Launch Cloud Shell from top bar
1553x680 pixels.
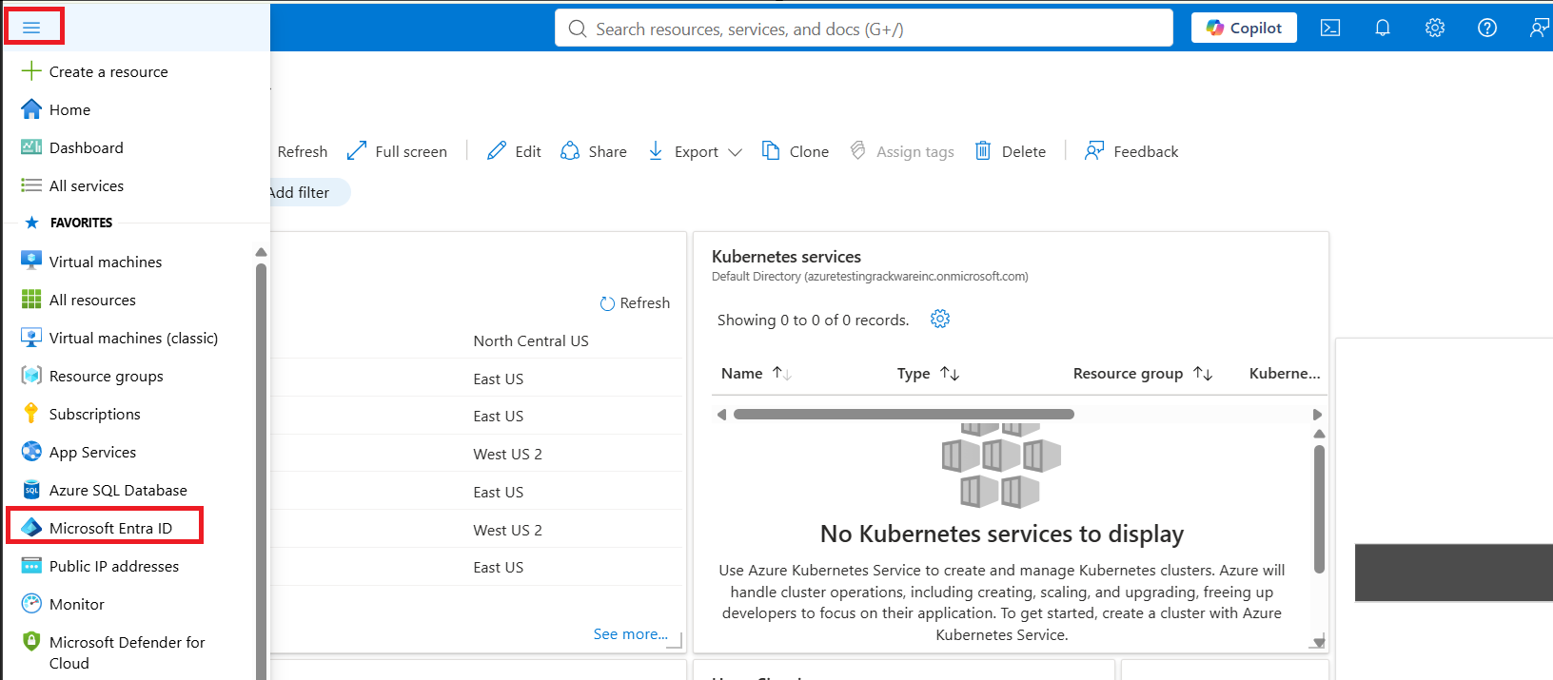point(1330,28)
